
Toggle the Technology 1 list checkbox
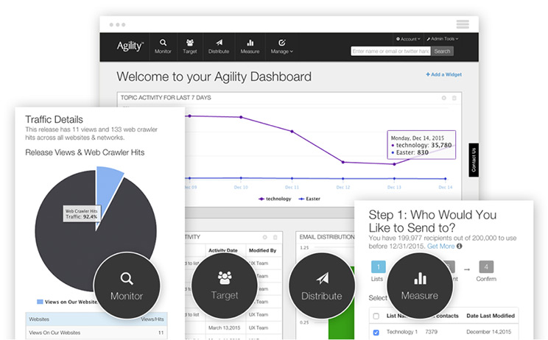[377, 332]
